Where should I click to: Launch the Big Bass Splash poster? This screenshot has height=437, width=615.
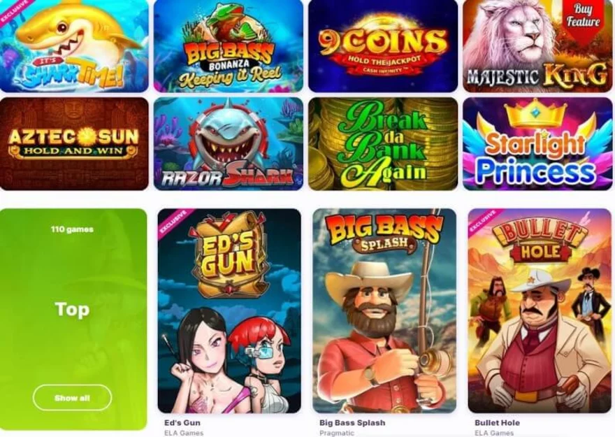click(x=384, y=310)
